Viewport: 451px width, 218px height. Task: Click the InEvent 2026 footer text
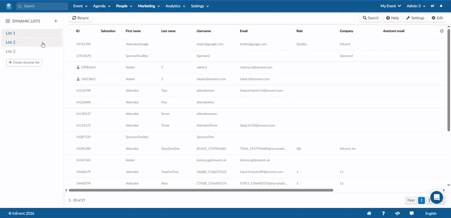21,213
